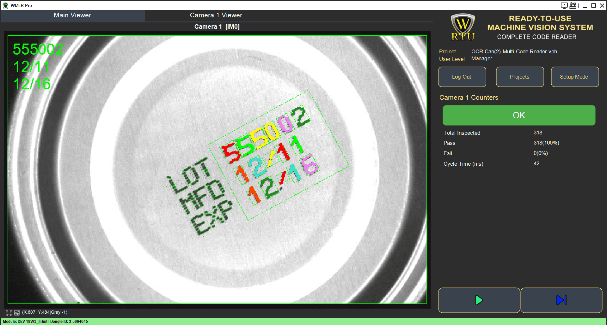Click the RTU shield logo
Image resolution: width=607 pixels, height=325 pixels.
[463, 27]
